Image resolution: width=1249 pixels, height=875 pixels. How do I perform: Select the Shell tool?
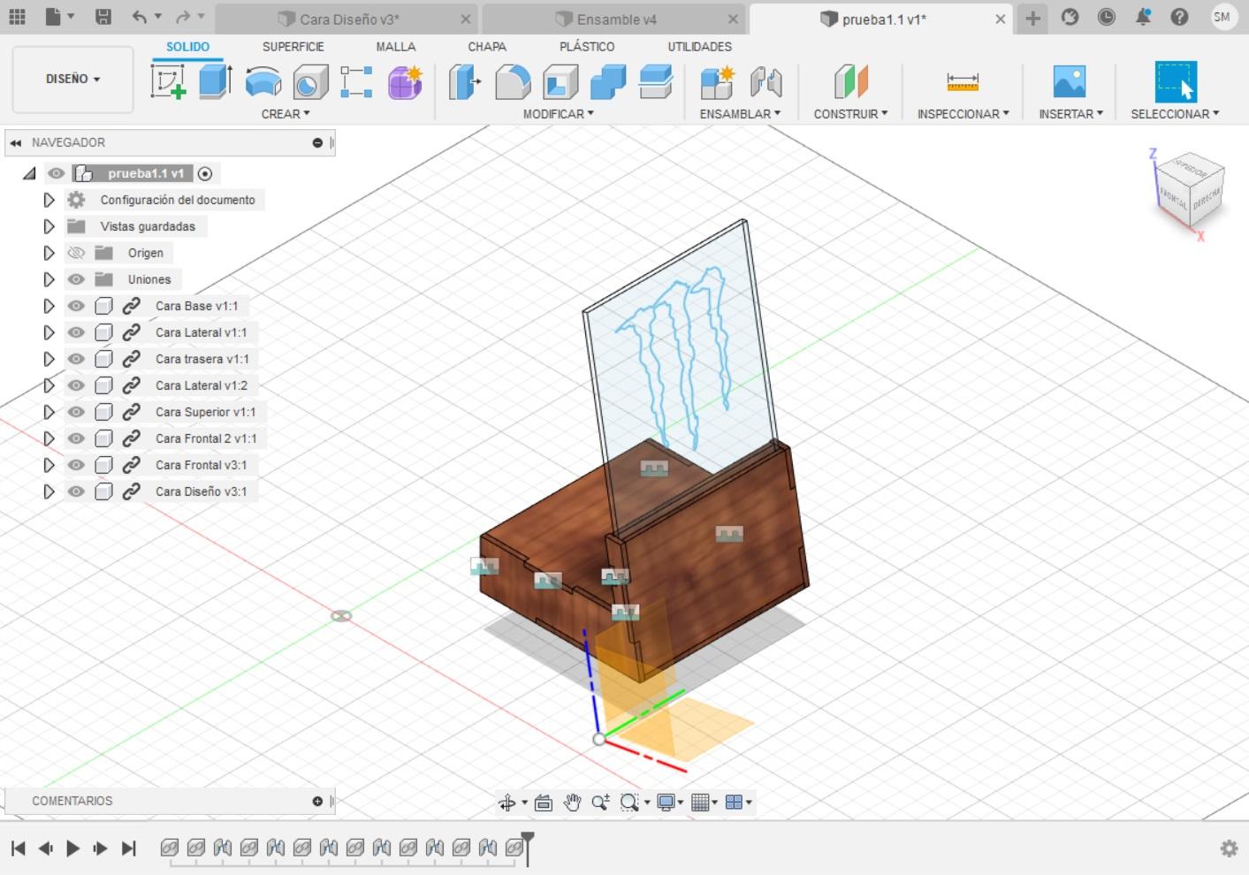pyautogui.click(x=560, y=82)
